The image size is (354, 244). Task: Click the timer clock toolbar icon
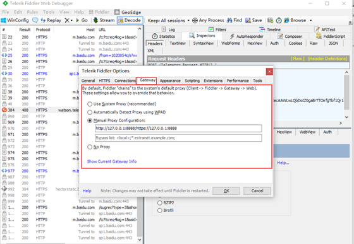(x=279, y=20)
